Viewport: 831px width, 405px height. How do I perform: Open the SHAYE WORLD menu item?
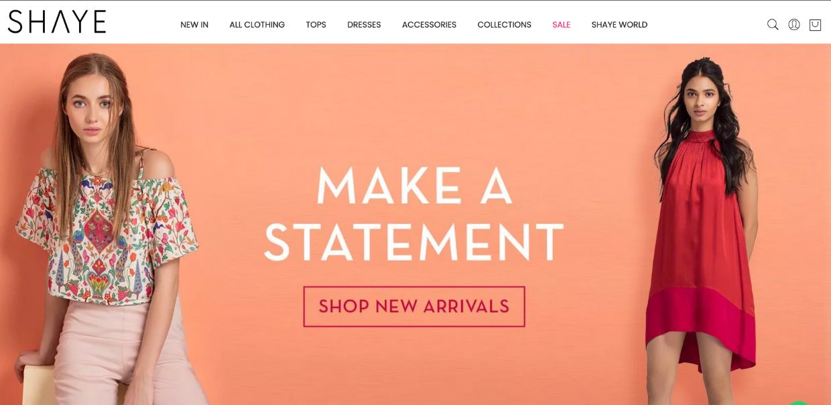[x=619, y=25]
